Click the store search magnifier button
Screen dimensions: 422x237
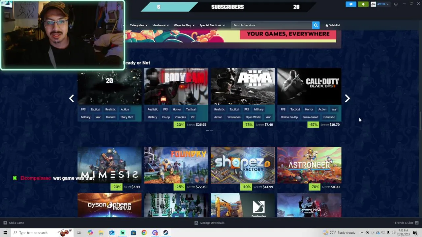point(316,25)
